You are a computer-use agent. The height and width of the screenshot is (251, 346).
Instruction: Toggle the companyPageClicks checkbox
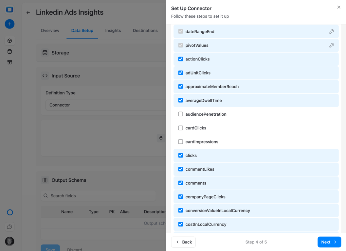180,197
